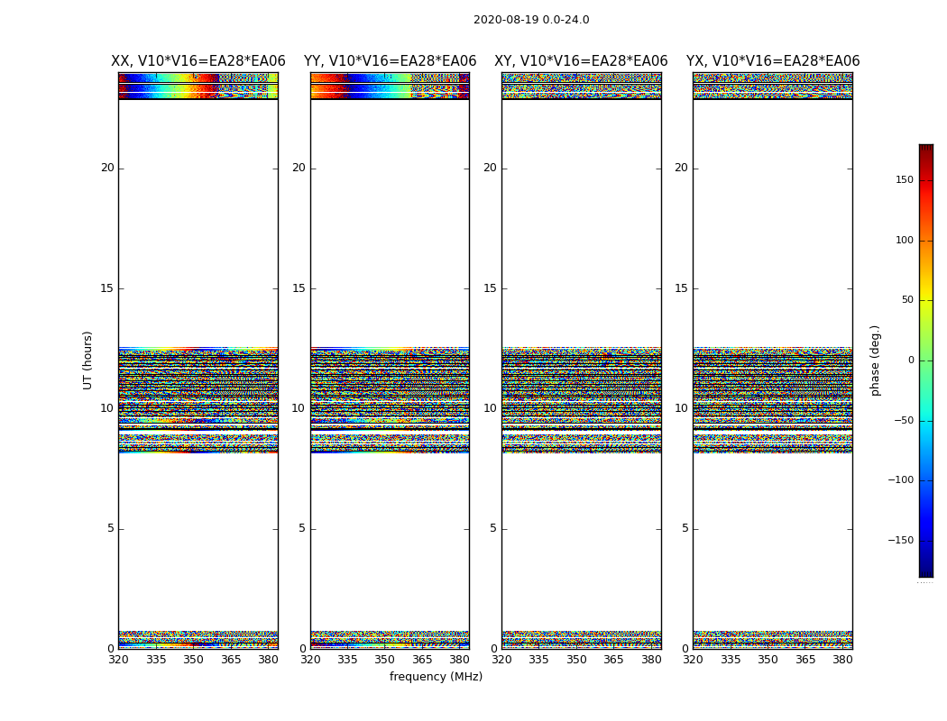Click the 10 hour tick of YY panel
The width and height of the screenshot is (947, 721).
(299, 408)
